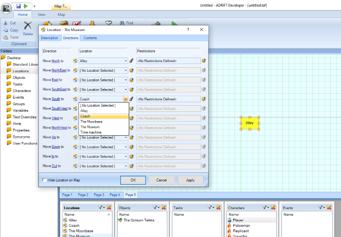Select Time machine from the dropdown list

(x=91, y=132)
